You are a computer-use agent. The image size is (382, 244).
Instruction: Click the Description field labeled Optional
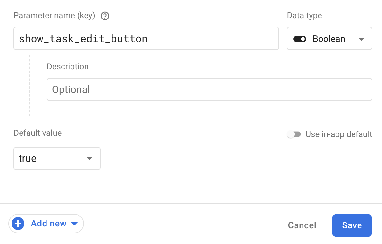(209, 89)
